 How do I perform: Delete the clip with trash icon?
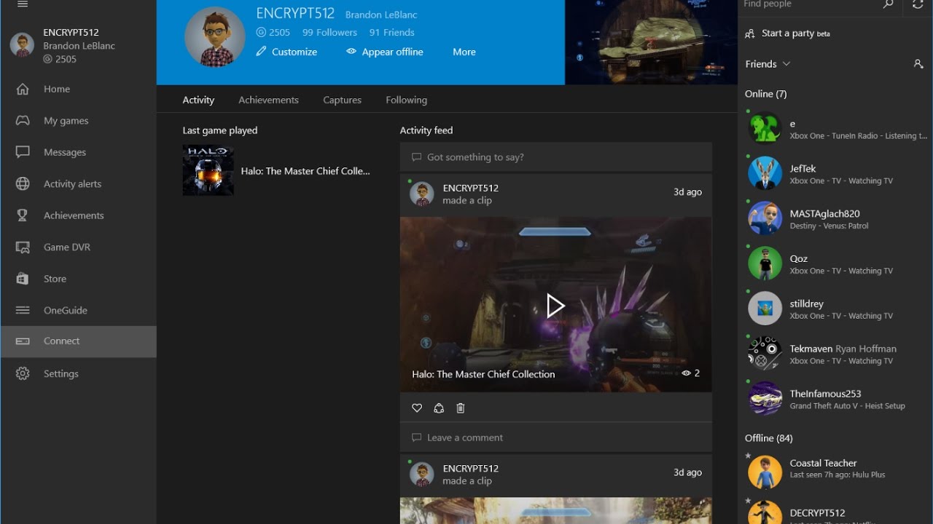coord(461,408)
